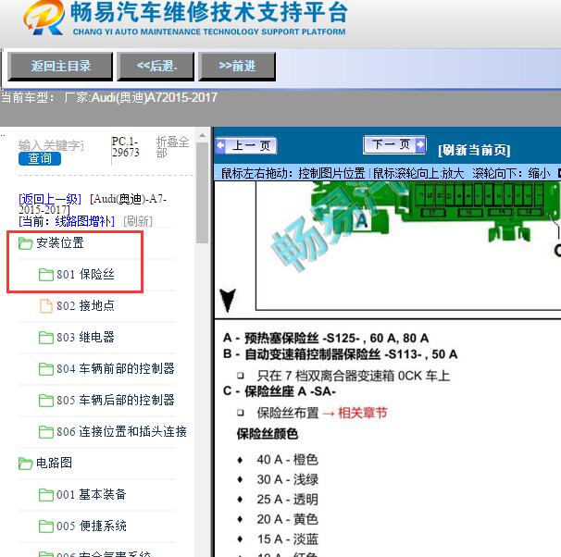Click the folder icon beside 001 基本装备

click(x=45, y=495)
